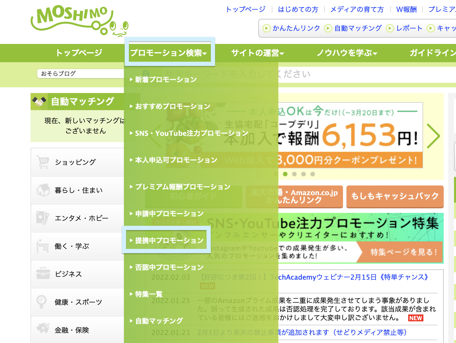Click the play icon beside かんたんリンク
This screenshot has height=343, width=456.
click(x=266, y=28)
